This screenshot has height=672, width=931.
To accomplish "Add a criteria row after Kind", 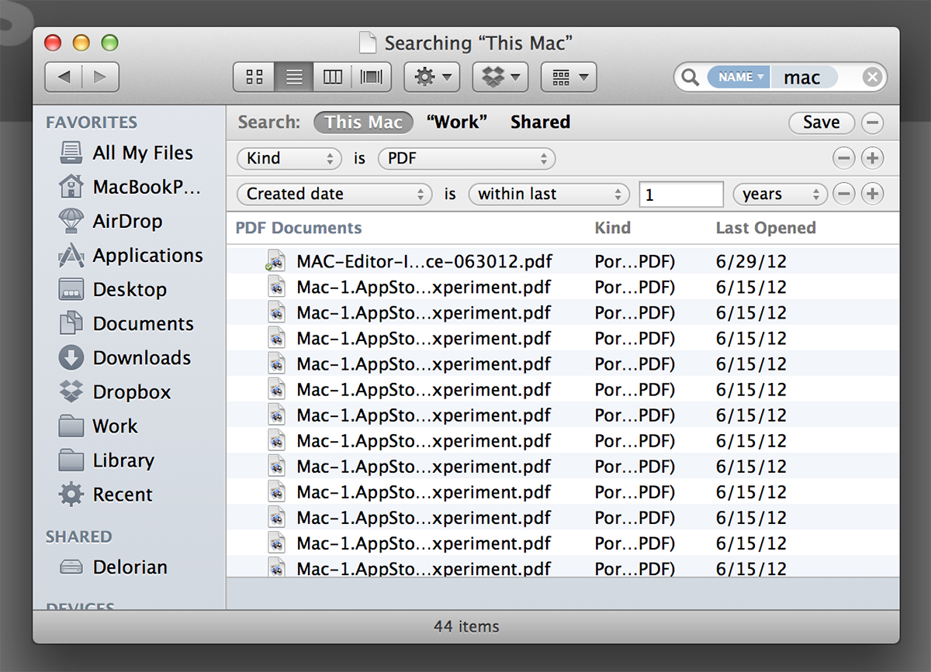I will [x=873, y=158].
